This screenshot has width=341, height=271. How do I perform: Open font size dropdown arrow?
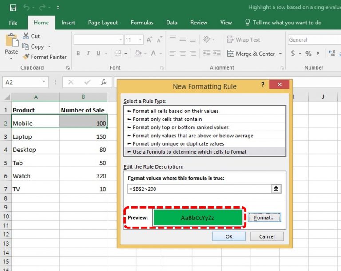coord(140,40)
